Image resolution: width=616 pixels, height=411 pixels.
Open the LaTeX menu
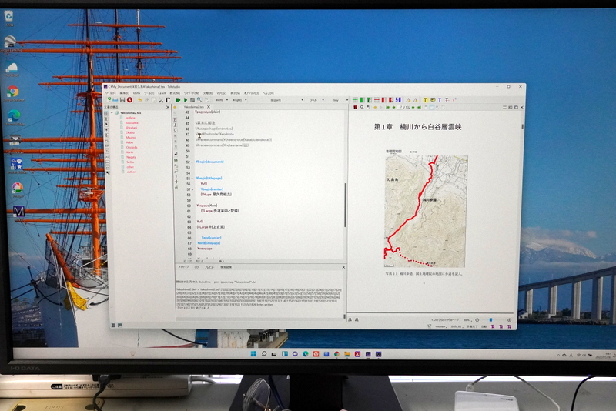[162, 93]
